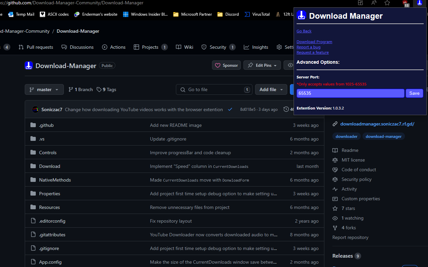Open the Security tab
The width and height of the screenshot is (428, 267).
pos(218,47)
